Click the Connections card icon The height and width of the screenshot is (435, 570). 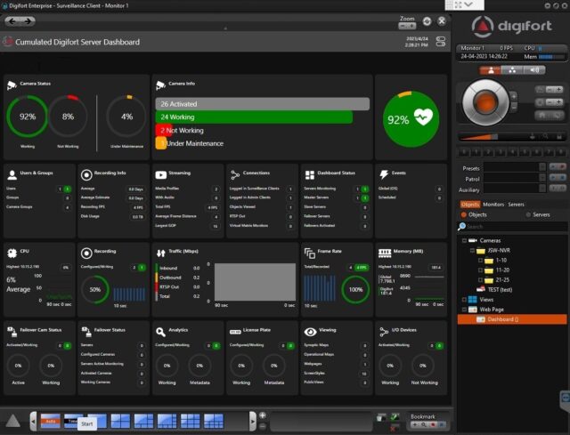[x=235, y=174]
